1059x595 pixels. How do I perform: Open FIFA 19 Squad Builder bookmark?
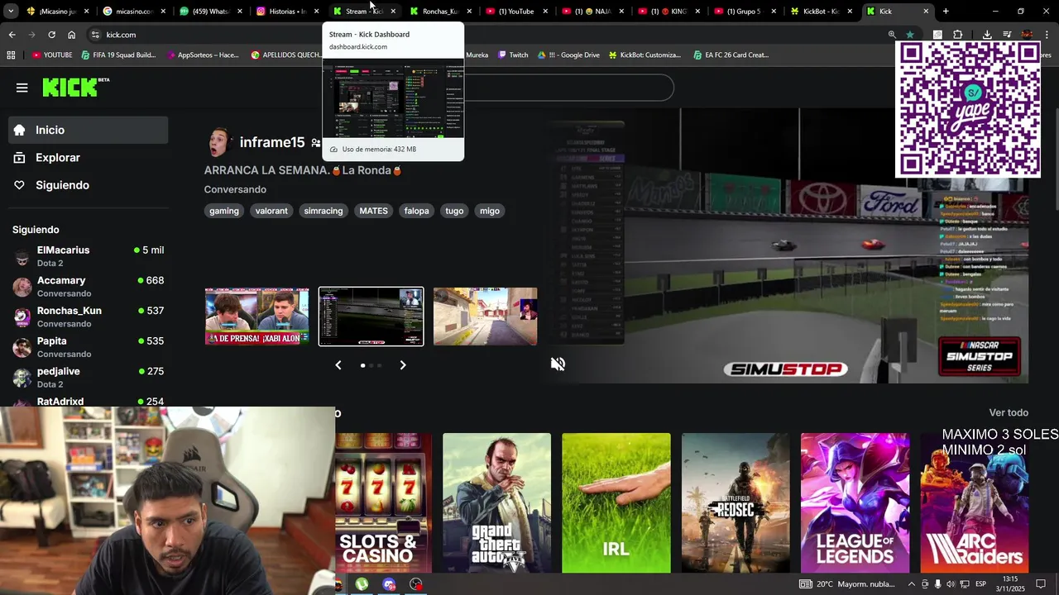click(118, 55)
